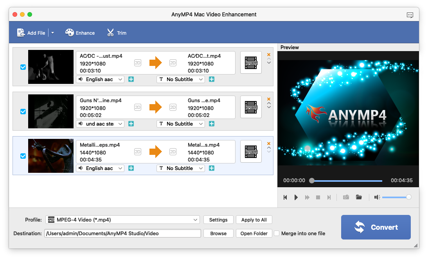Open No Subtitle dropdown for AC/DC video
428x259 pixels.
[x=181, y=80]
